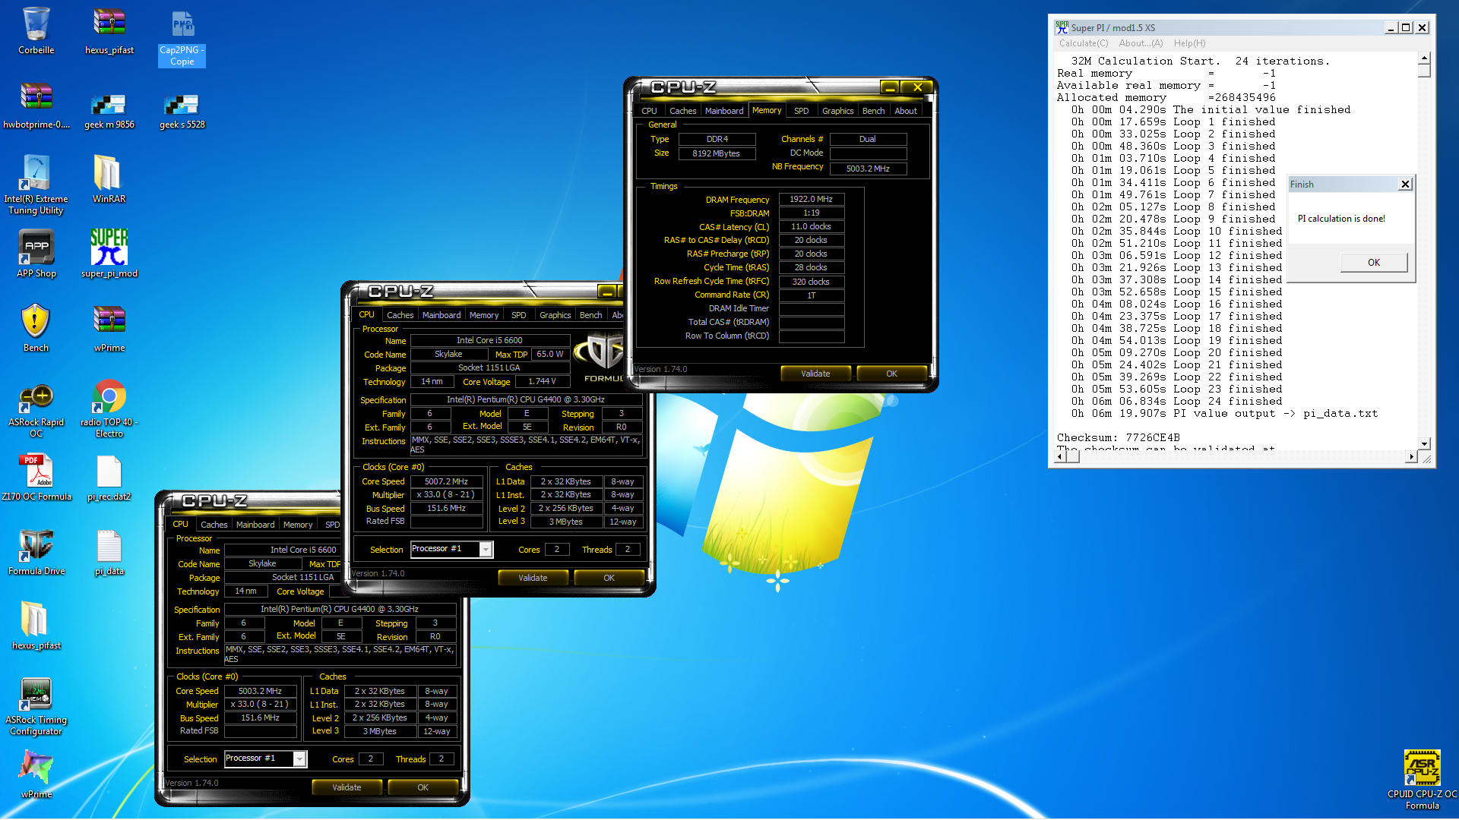Open the hwbotprime archive icon
This screenshot has height=820, width=1459.
click(36, 106)
